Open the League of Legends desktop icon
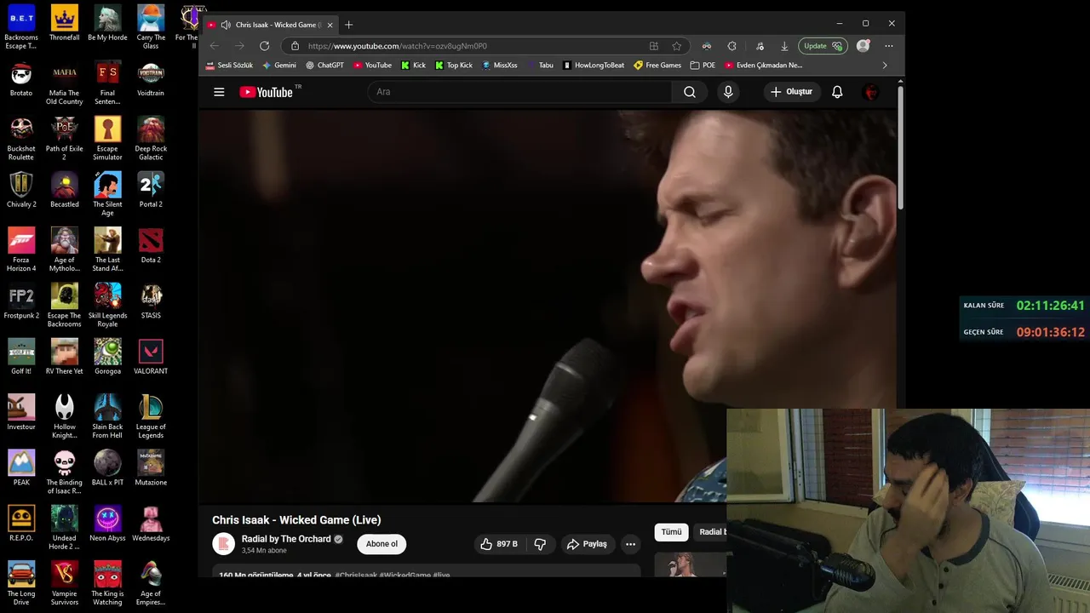The height and width of the screenshot is (613, 1090). point(151,417)
